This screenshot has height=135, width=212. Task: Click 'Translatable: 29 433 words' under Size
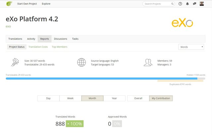point(39,65)
